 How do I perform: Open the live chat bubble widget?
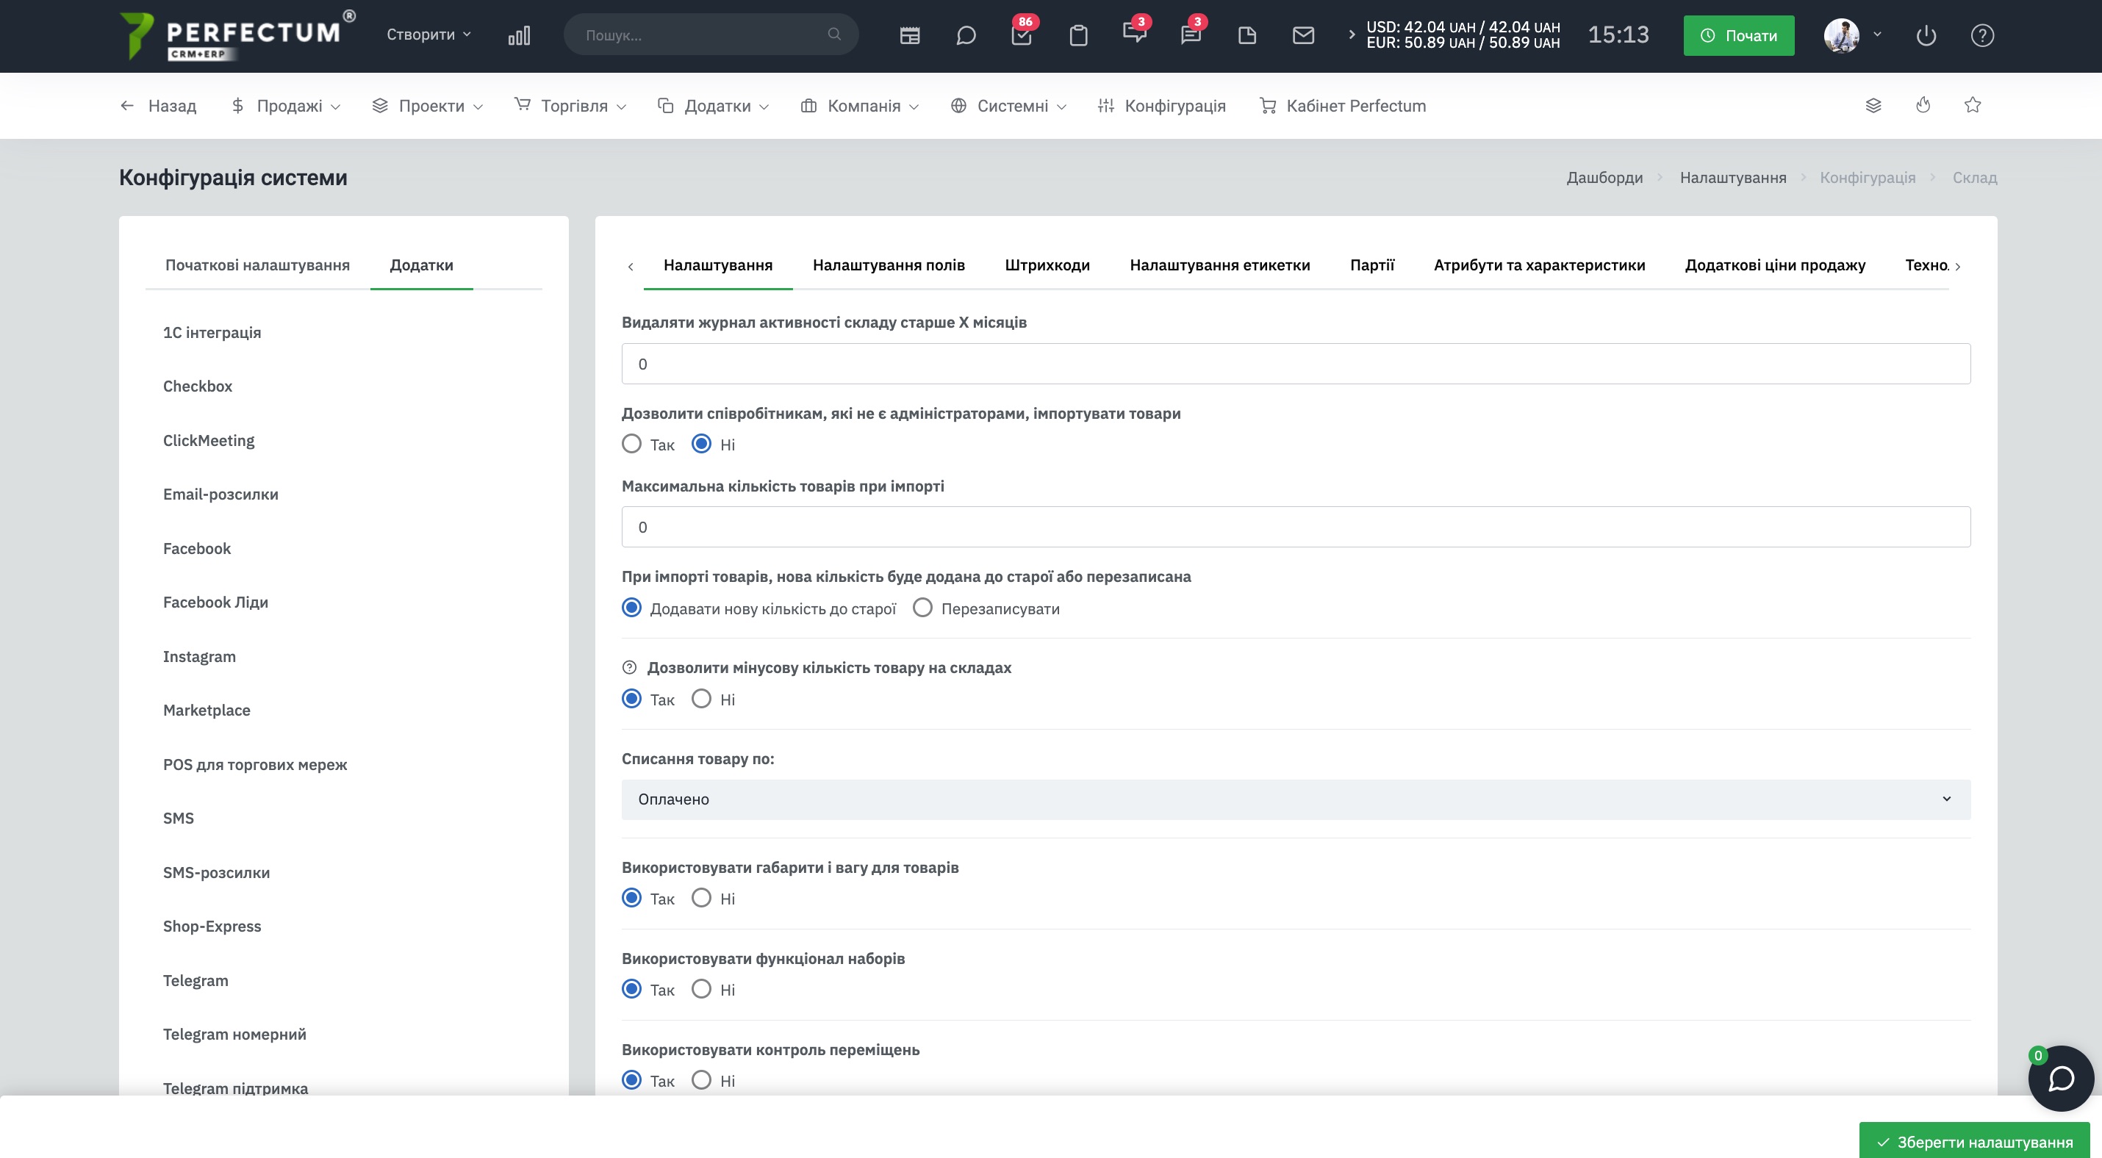click(x=2060, y=1078)
